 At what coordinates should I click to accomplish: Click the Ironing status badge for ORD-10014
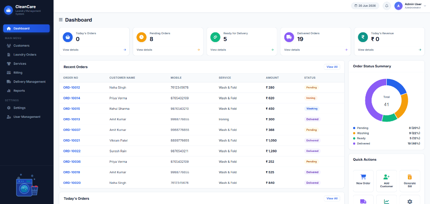311,98
